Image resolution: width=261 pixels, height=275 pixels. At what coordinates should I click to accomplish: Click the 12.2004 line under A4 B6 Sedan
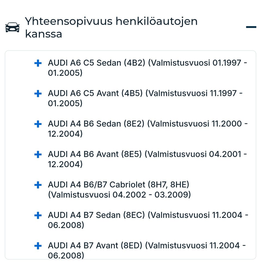tap(65, 134)
